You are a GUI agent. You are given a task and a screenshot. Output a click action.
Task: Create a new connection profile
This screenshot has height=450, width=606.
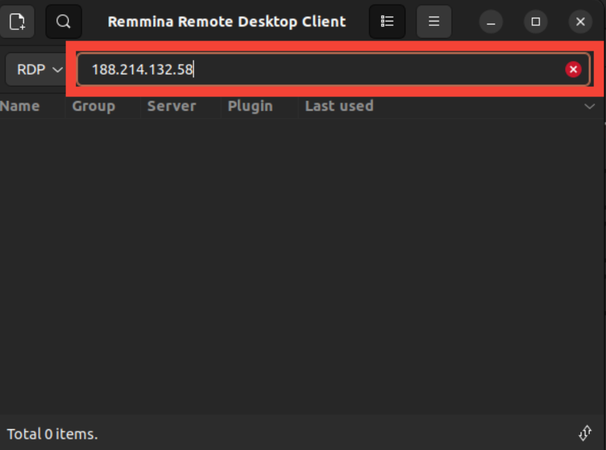(17, 22)
